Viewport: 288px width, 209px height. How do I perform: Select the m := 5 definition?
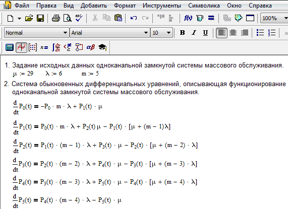coord(90,74)
